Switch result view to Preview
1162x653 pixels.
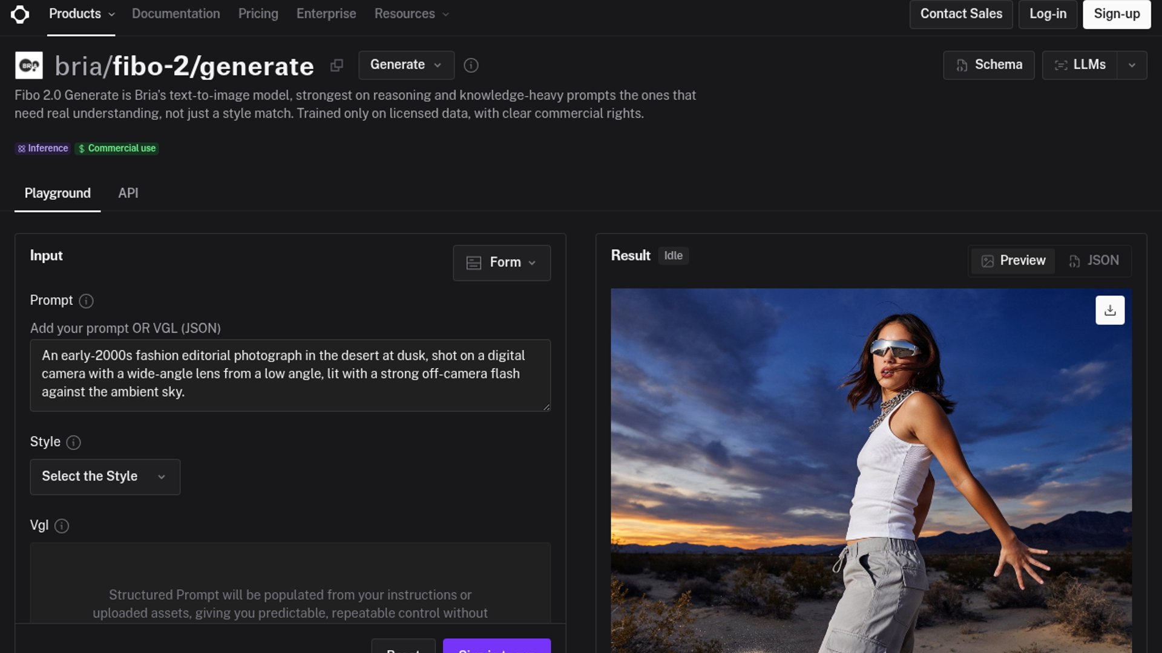1013,261
